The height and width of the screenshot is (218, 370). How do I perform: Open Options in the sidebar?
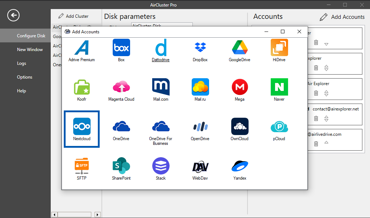[25, 77]
